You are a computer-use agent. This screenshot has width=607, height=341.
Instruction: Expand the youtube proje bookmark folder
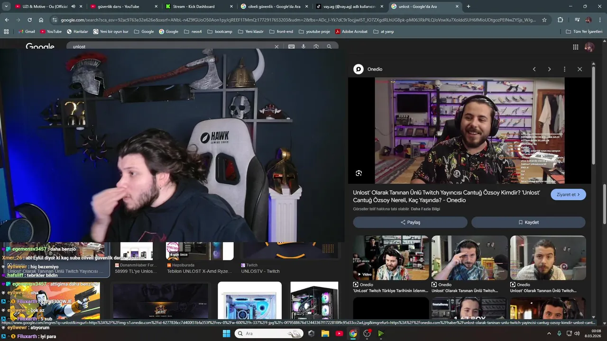click(x=314, y=31)
